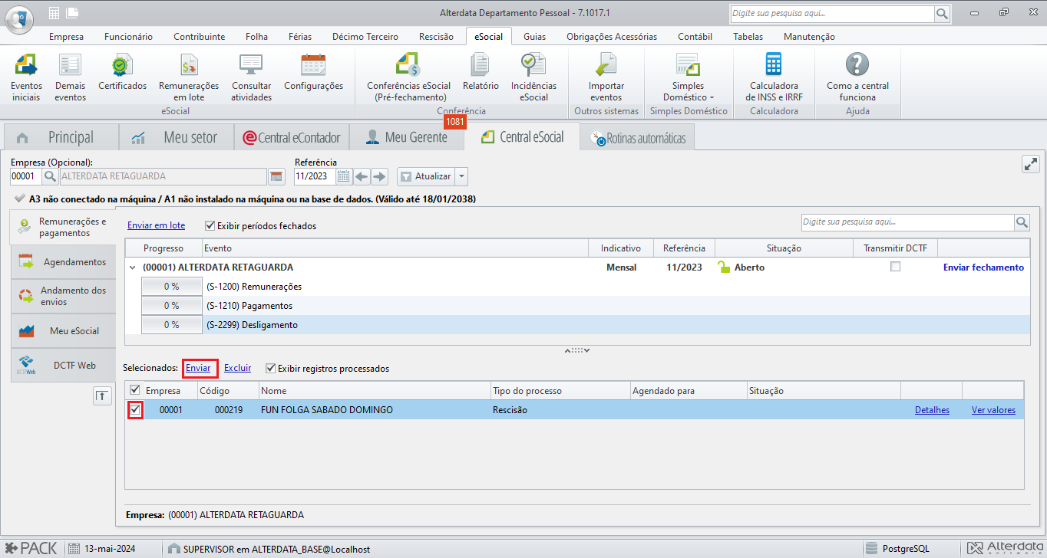Click the magnifier in the title bar search
The height and width of the screenshot is (558, 1047).
tap(942, 14)
